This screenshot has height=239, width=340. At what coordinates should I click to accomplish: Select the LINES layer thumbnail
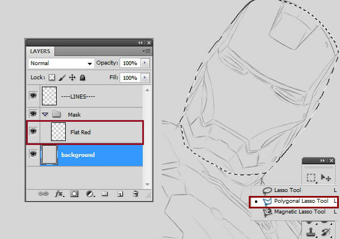(49, 96)
